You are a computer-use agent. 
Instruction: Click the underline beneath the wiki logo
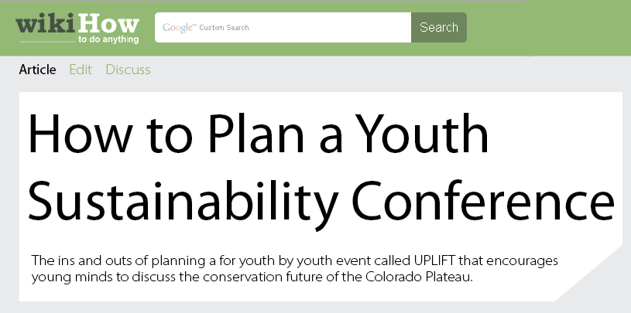(x=47, y=42)
